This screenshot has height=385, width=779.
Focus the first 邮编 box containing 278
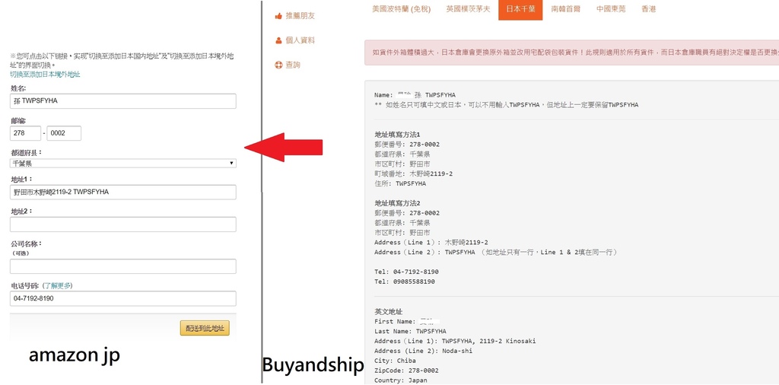25,134
